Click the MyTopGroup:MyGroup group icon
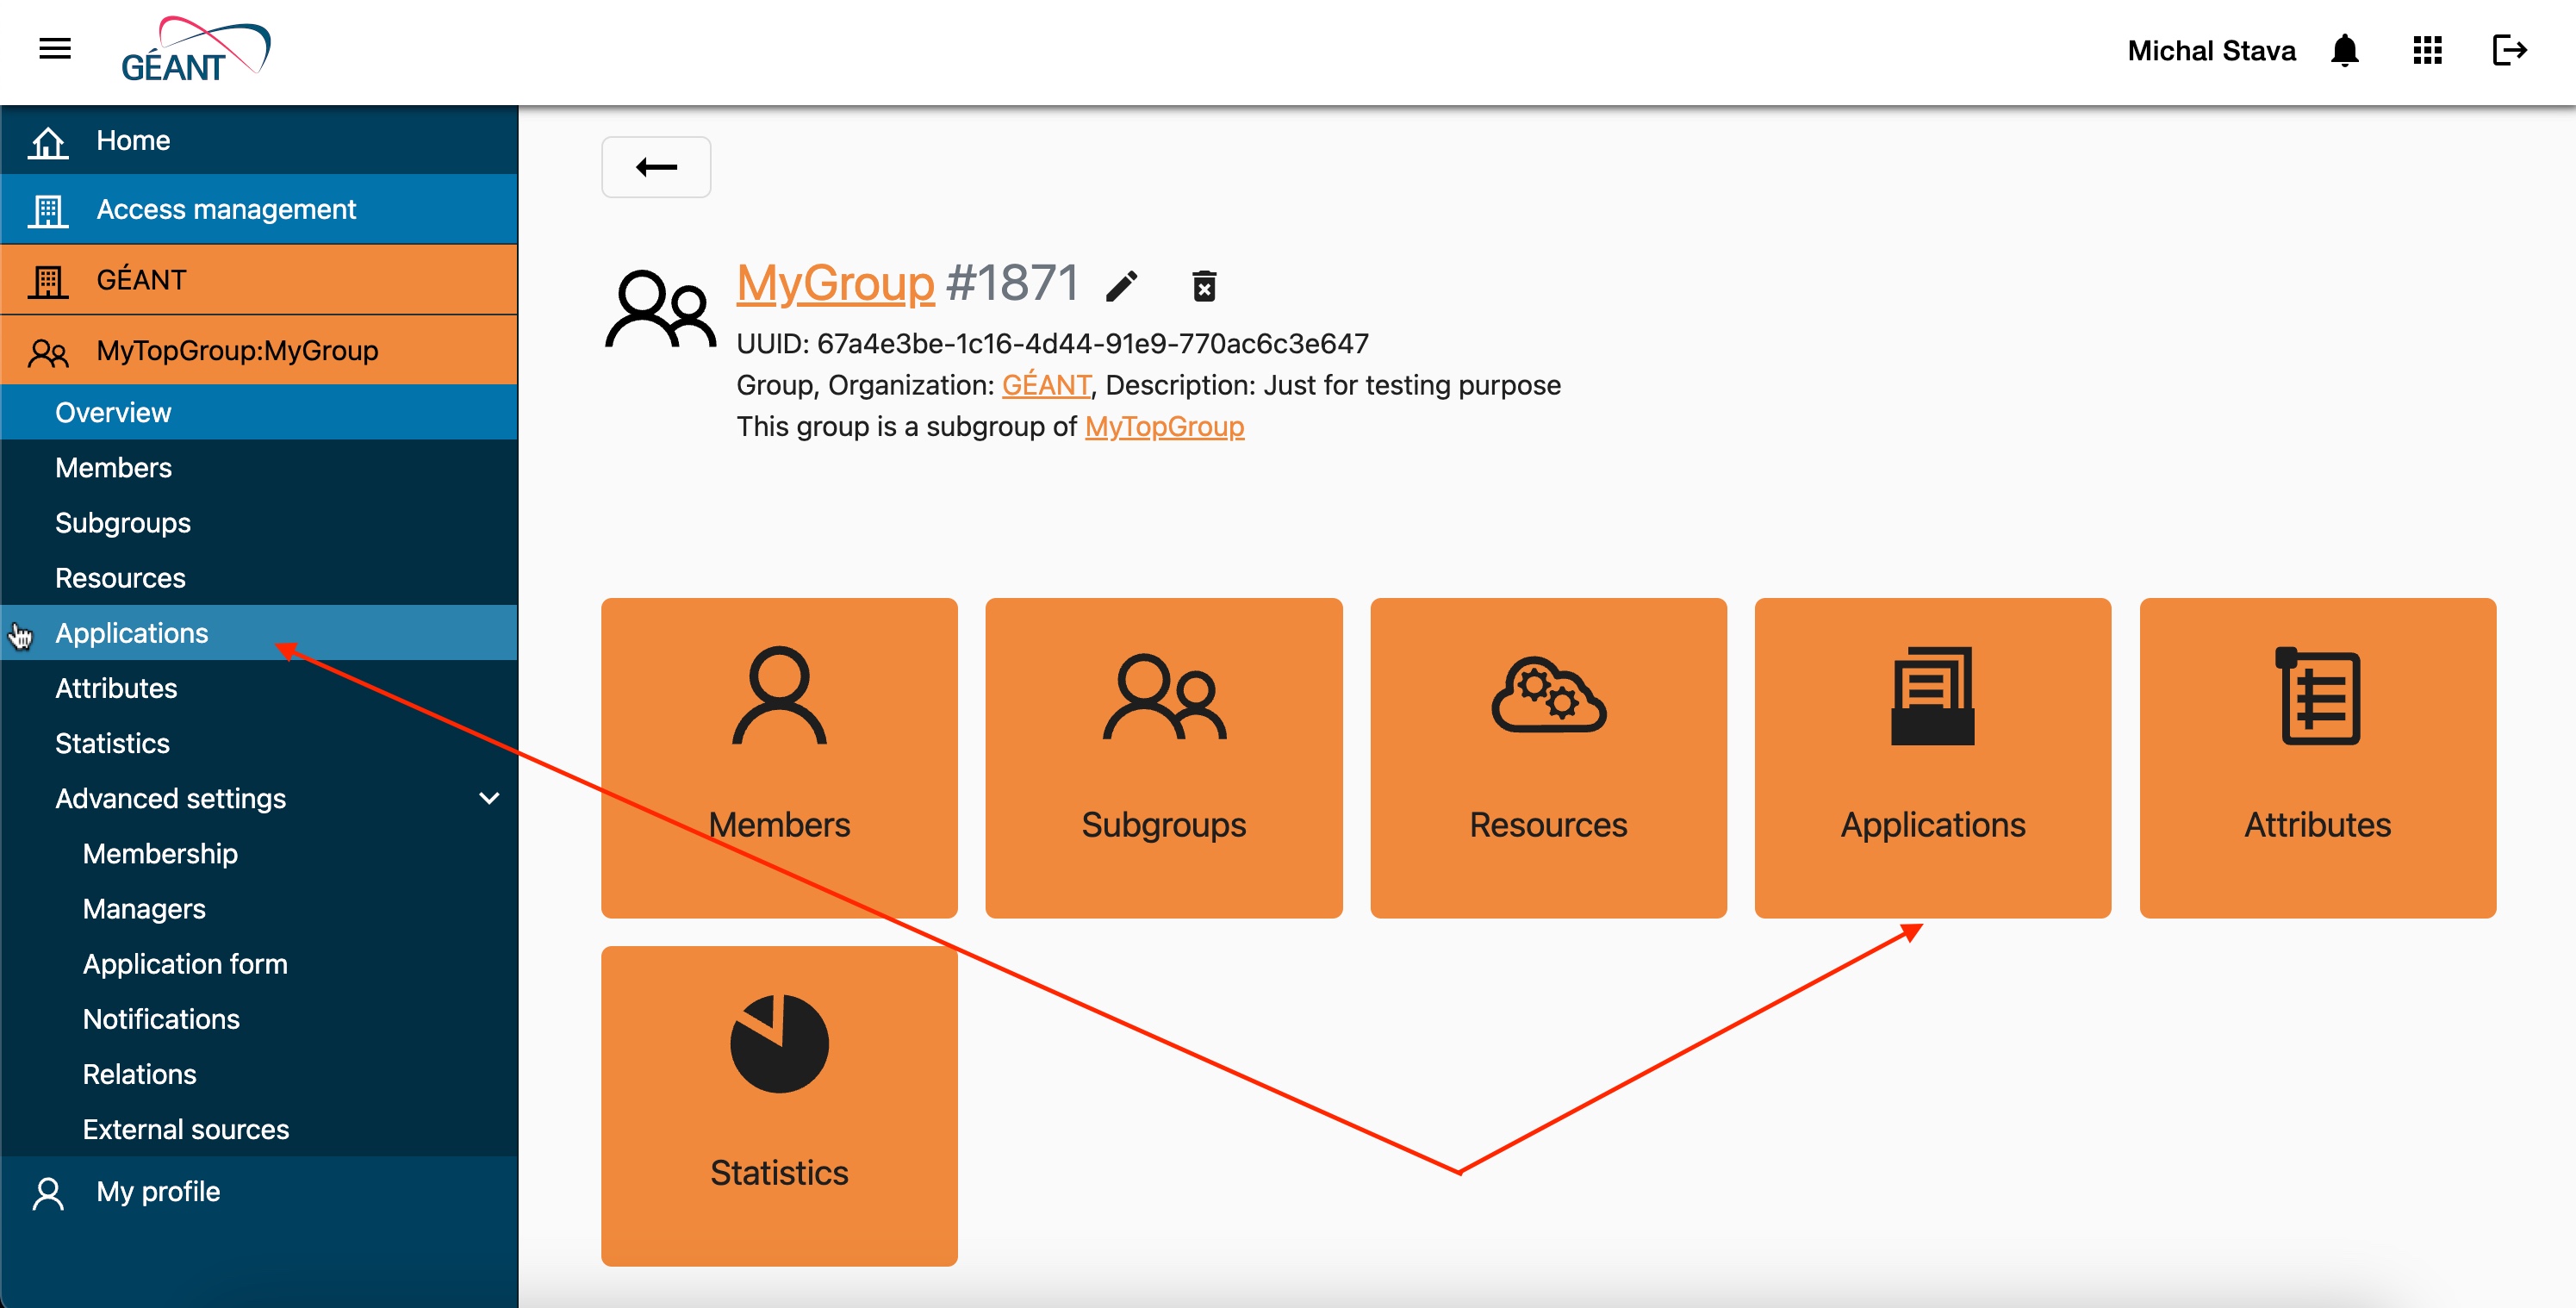The height and width of the screenshot is (1308, 2576). coord(48,352)
